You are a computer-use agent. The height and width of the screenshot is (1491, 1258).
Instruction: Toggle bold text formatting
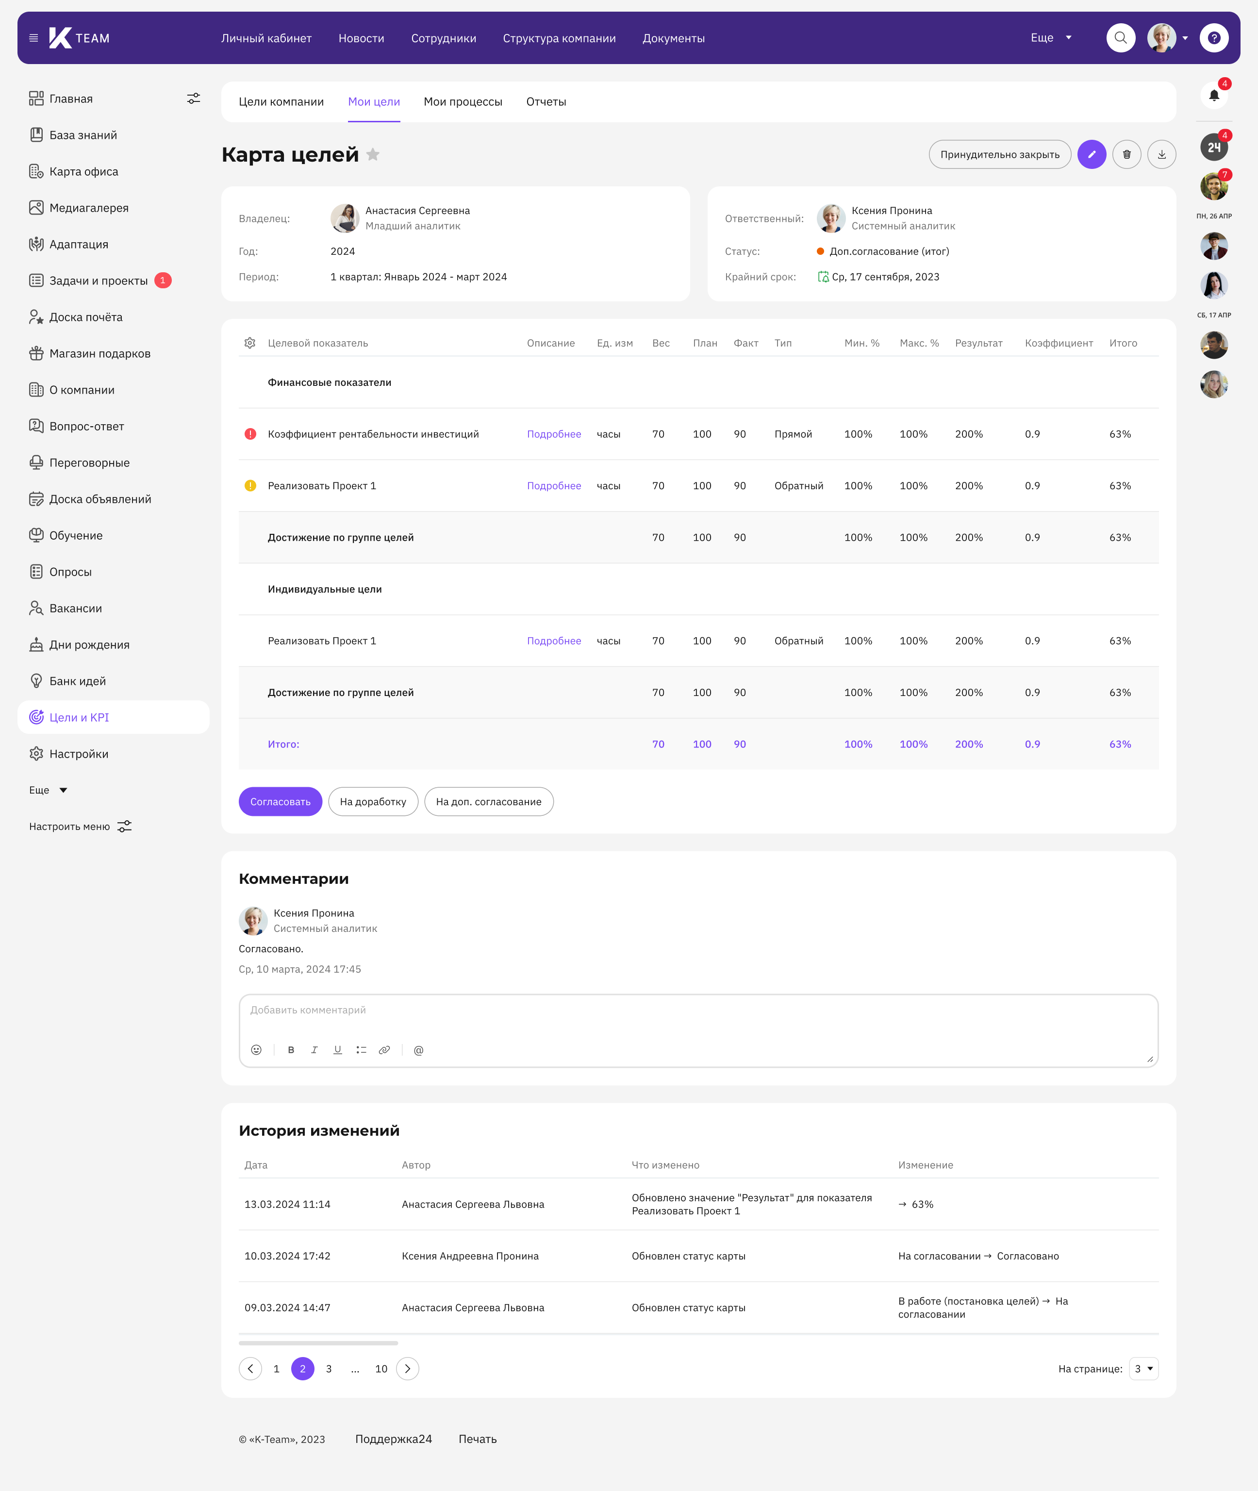(291, 1050)
